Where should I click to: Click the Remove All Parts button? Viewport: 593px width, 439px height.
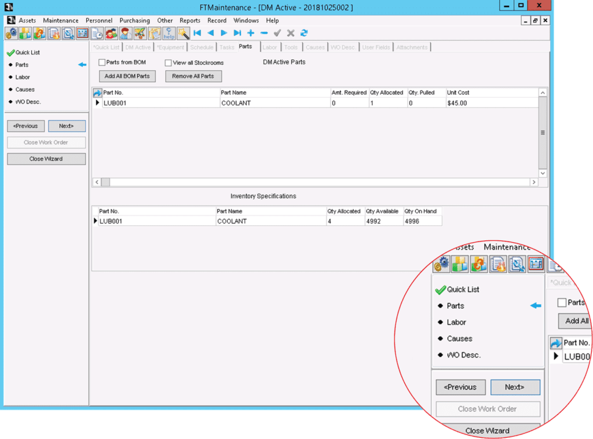pos(193,76)
